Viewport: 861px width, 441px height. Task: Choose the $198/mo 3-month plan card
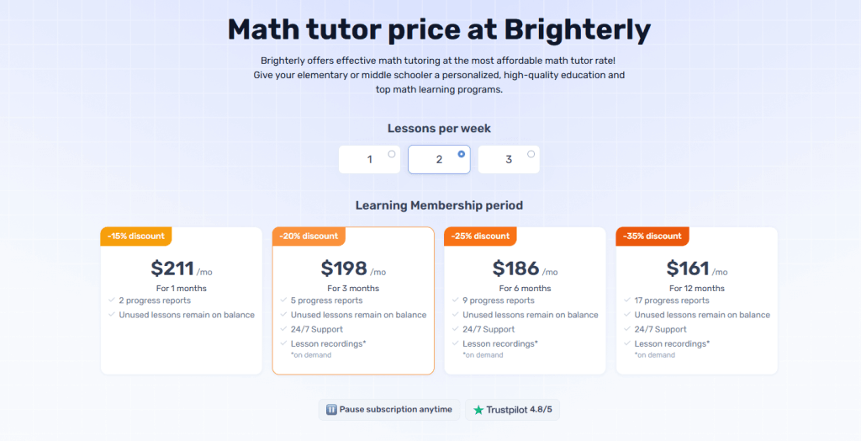(353, 300)
